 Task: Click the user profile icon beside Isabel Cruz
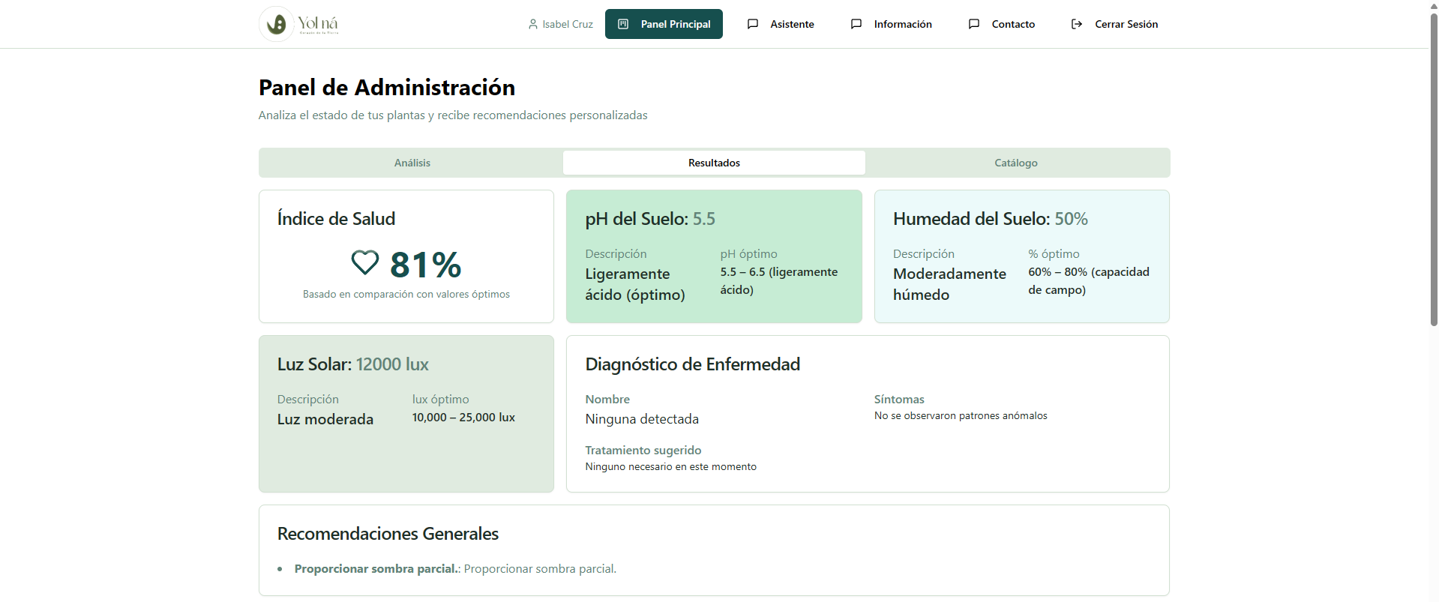[x=532, y=24]
